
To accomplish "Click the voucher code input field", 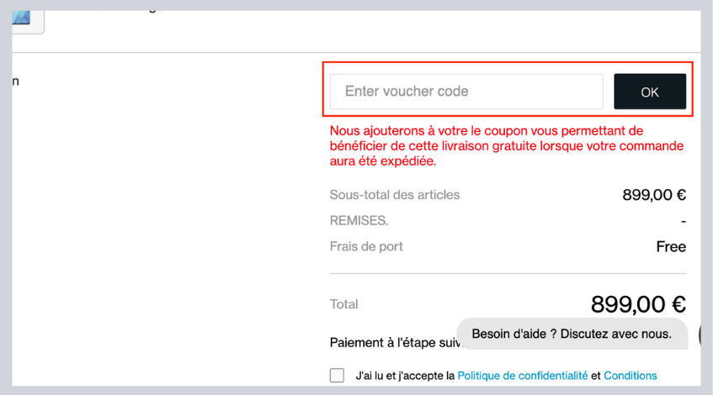I will tap(466, 92).
